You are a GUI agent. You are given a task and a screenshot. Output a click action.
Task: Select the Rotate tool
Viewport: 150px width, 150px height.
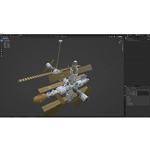[2, 47]
